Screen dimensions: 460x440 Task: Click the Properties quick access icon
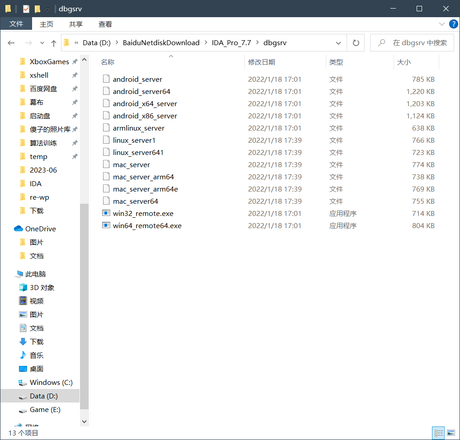tap(26, 9)
